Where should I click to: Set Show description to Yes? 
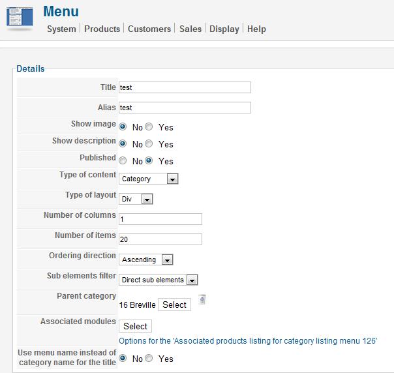[x=149, y=143]
